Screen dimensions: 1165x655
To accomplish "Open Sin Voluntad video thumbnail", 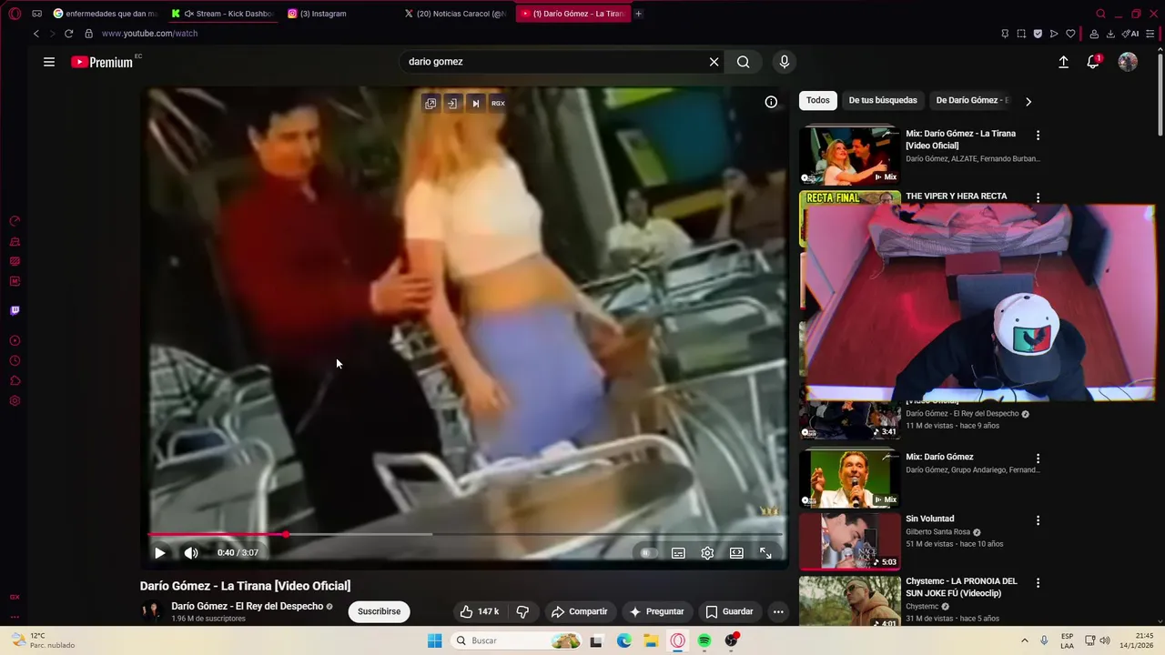I will coord(849,540).
